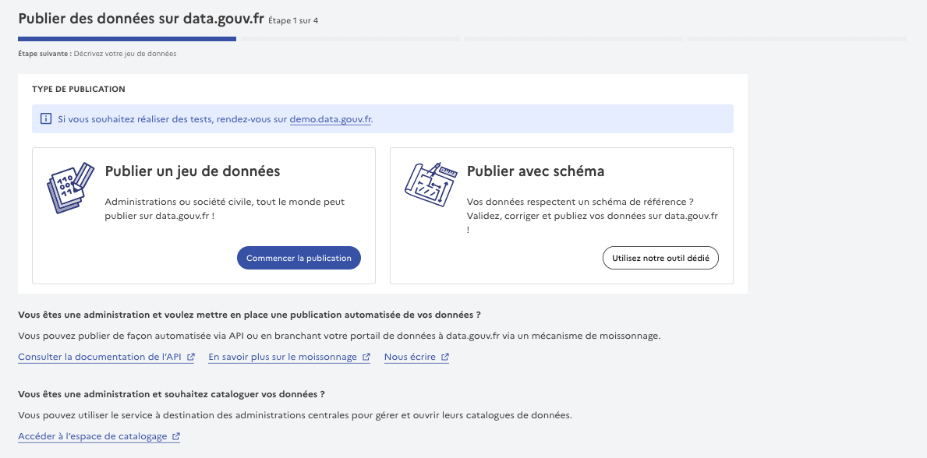Open Consulter la documentation de l'API link
This screenshot has width=927, height=458.
106,357
